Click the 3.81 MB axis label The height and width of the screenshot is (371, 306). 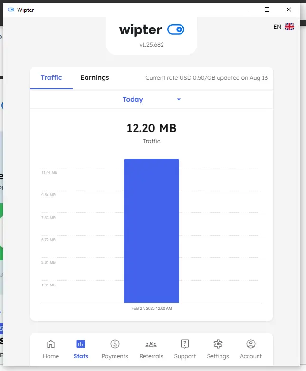click(x=48, y=262)
